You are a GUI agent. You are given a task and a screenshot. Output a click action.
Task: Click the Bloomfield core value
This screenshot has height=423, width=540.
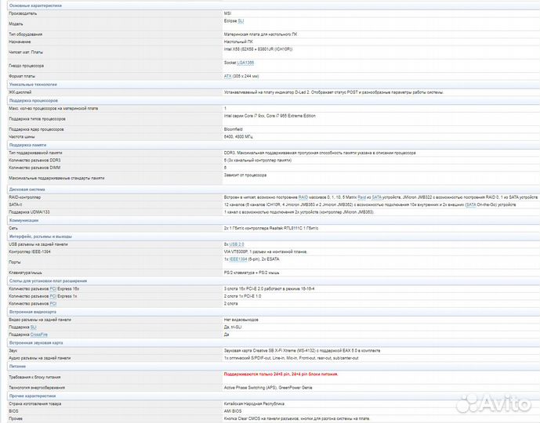pos(233,129)
